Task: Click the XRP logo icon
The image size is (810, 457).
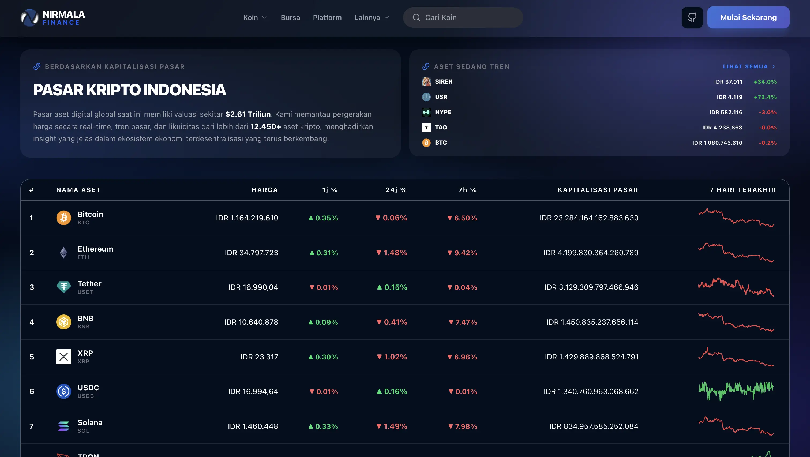Action: point(63,357)
